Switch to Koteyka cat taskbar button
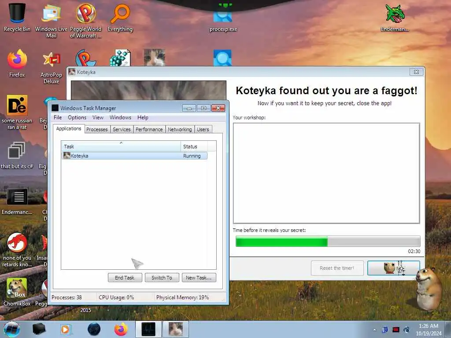This screenshot has width=451, height=338. (x=176, y=329)
